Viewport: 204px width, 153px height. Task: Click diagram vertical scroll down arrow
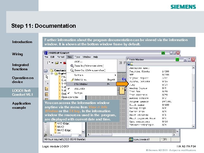177,131
